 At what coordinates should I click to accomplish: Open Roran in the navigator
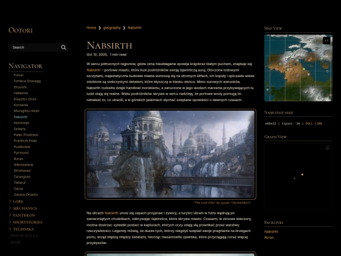tap(18, 159)
